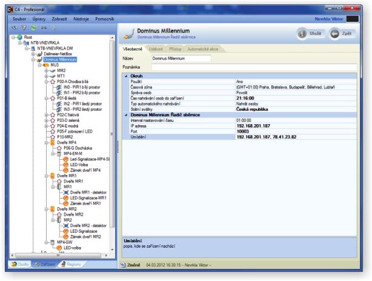Click the Poznámka input field
Image resolution: width=372 pixels, height=281 pixels.
coord(254,67)
